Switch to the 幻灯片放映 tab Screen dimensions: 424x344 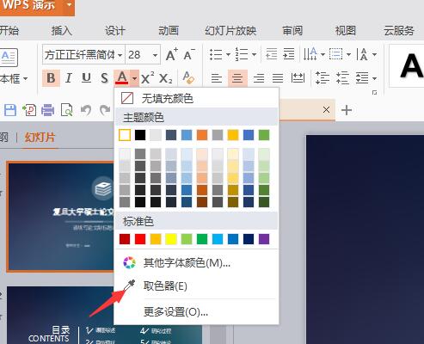(x=230, y=30)
